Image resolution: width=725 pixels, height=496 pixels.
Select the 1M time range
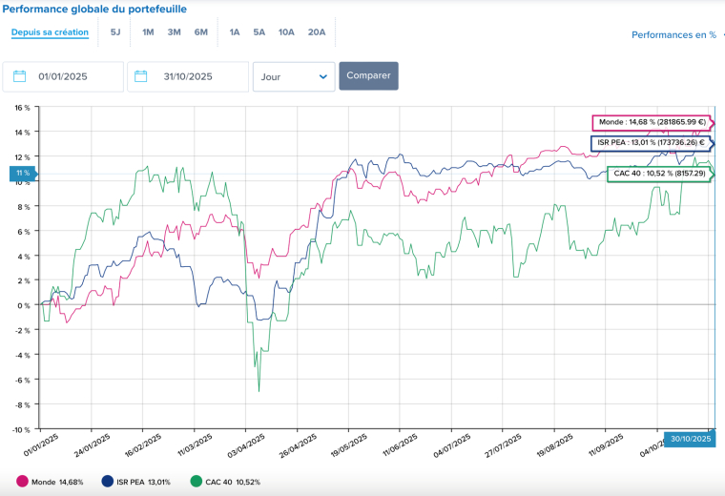[148, 32]
